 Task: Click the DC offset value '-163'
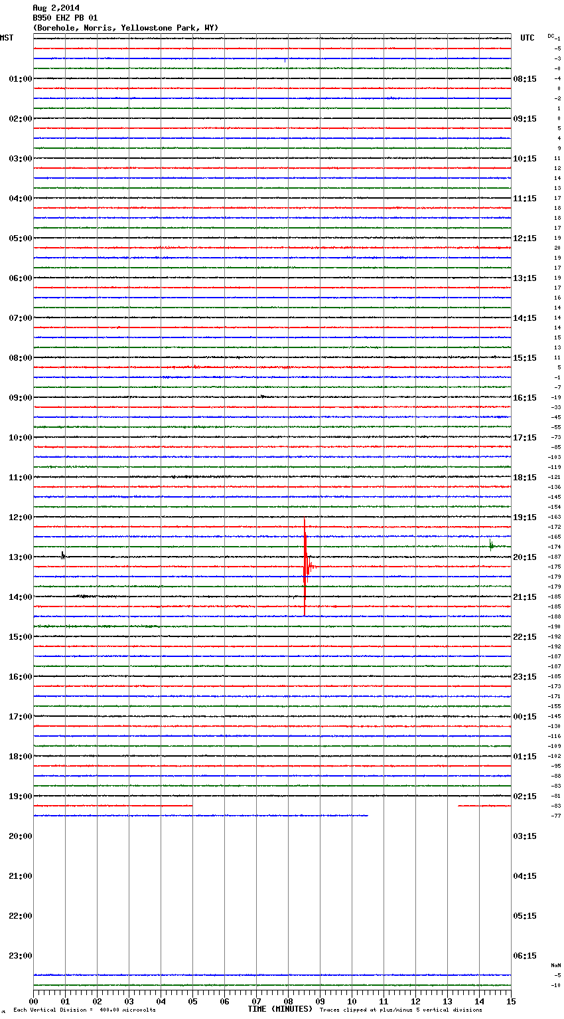point(555,517)
